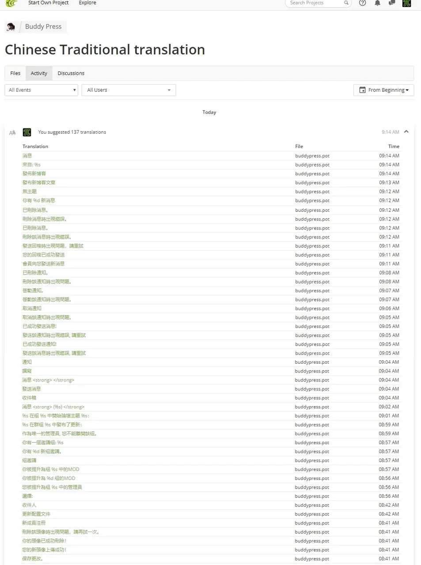Open the translation '保存更改。'

[x=33, y=559]
